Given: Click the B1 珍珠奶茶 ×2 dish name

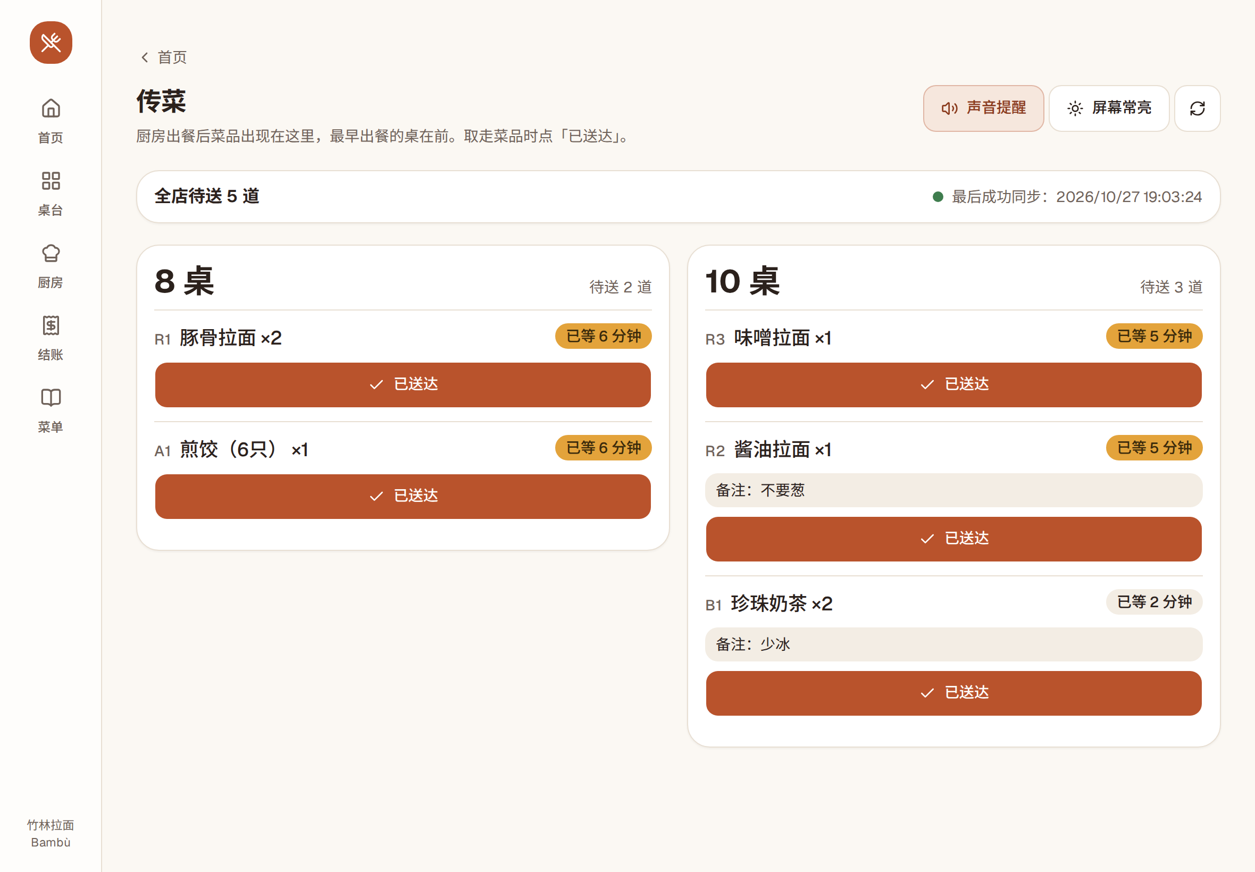Looking at the screenshot, I should coord(769,603).
